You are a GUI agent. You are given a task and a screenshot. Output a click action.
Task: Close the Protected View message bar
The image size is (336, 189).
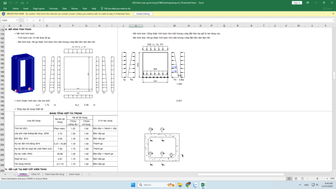(x=333, y=13)
